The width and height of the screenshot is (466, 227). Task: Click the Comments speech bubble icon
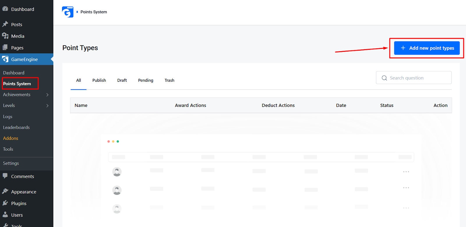pos(5,176)
